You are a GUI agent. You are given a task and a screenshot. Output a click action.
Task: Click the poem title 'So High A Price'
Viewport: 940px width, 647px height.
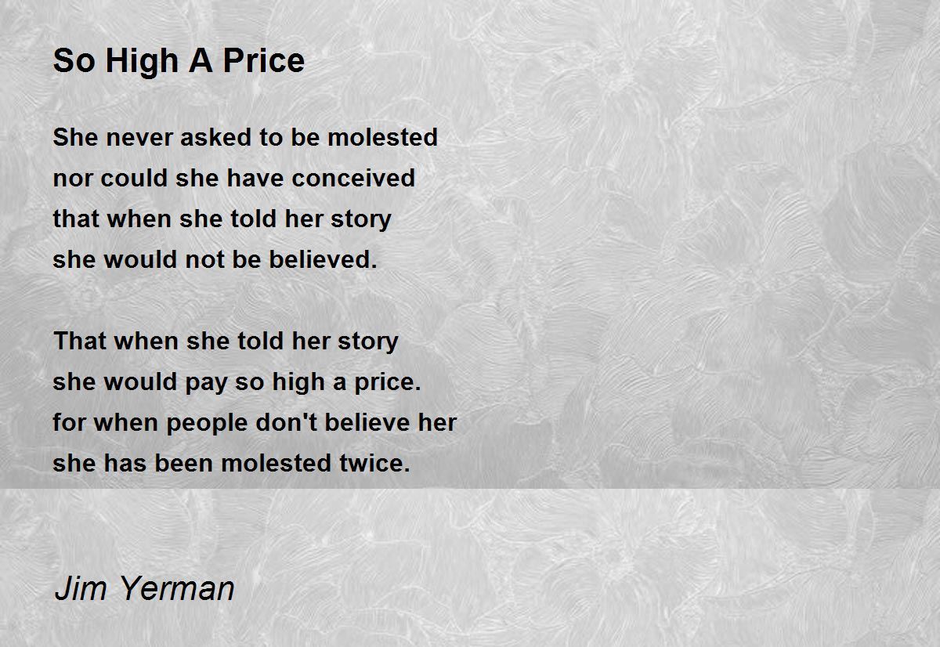coord(179,61)
